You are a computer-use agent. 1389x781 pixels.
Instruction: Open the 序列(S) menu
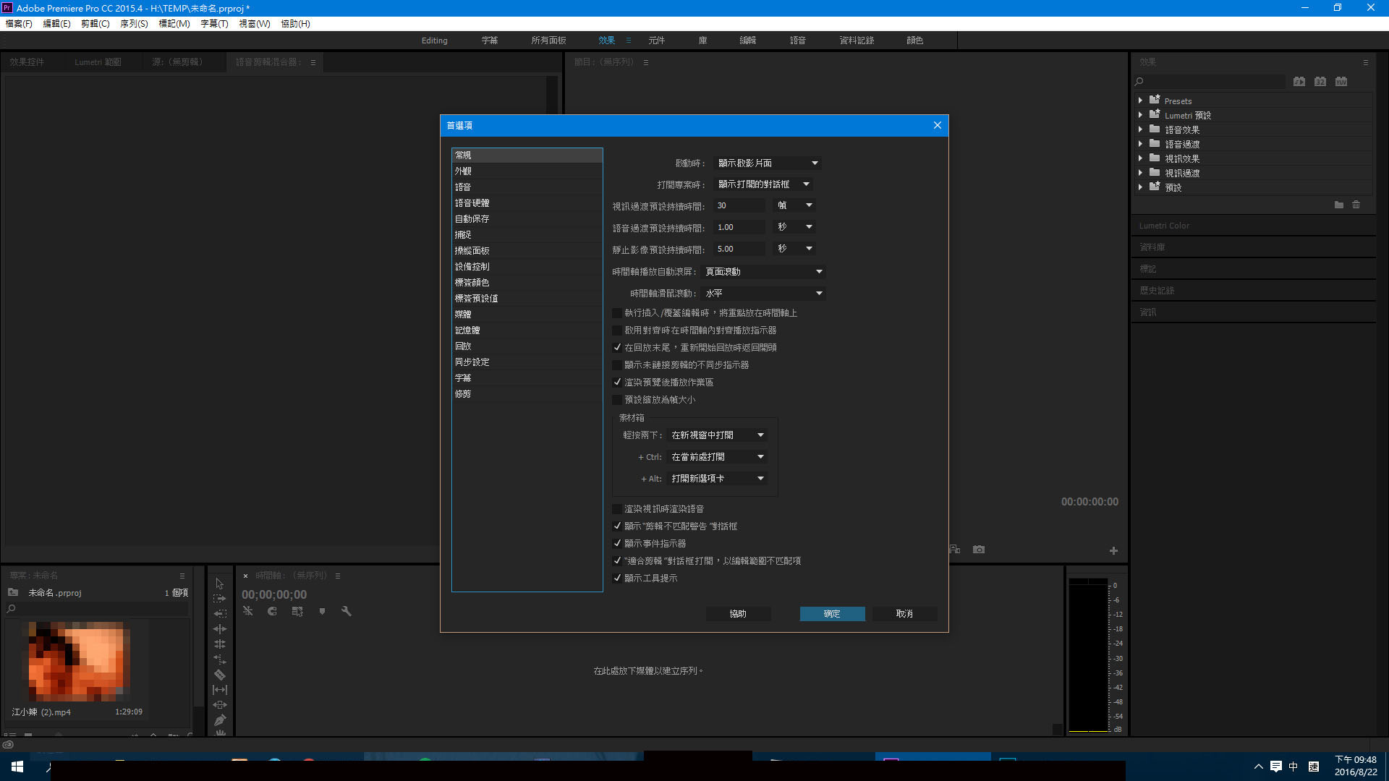pos(133,24)
